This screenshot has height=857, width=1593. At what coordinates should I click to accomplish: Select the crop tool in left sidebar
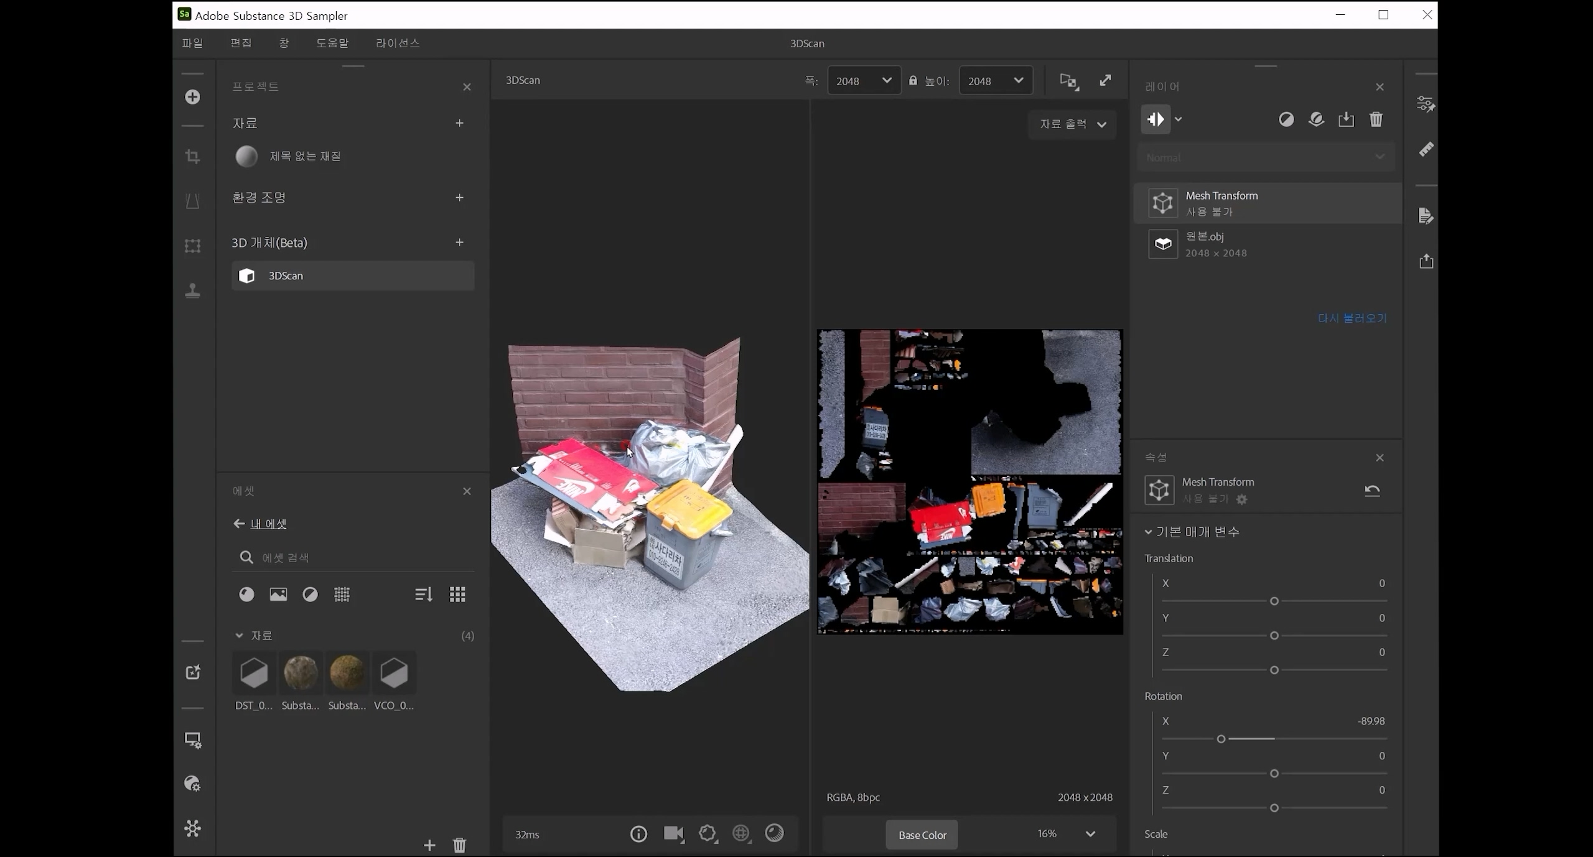[x=192, y=157]
